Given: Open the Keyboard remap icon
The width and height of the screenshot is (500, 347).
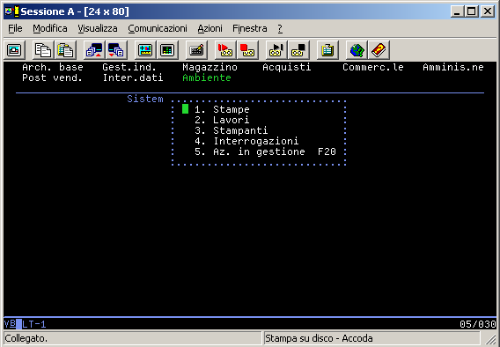Looking at the screenshot, I should [196, 50].
